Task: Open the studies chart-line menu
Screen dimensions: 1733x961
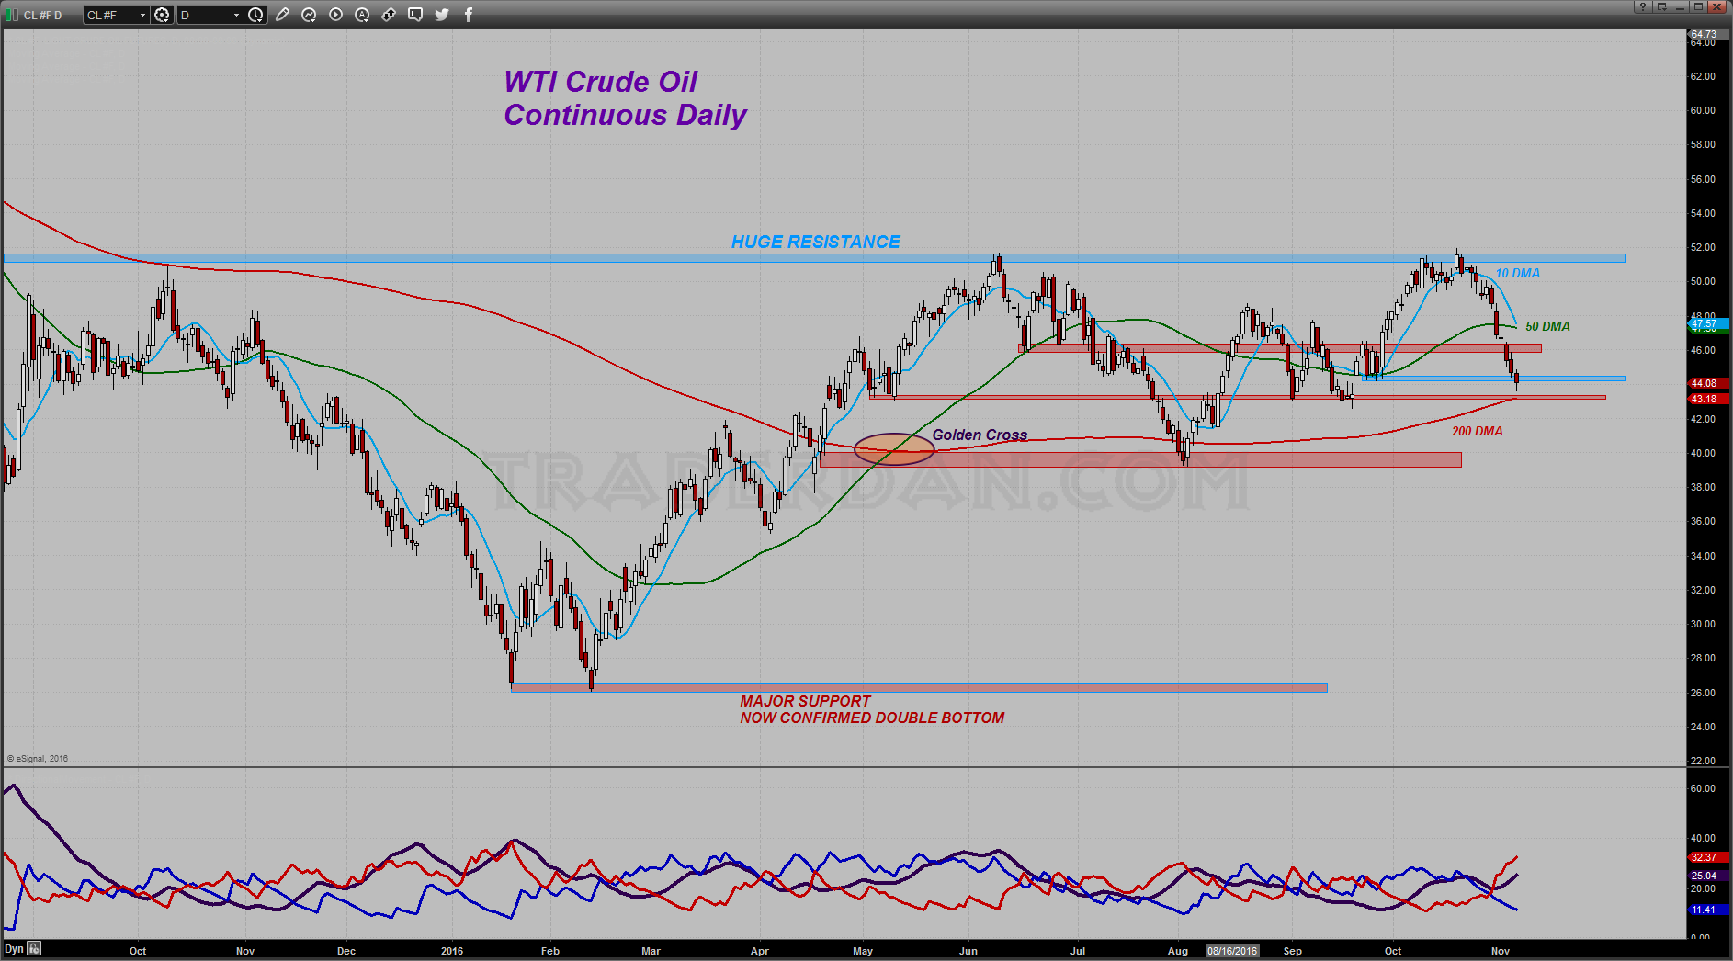Action: (309, 15)
